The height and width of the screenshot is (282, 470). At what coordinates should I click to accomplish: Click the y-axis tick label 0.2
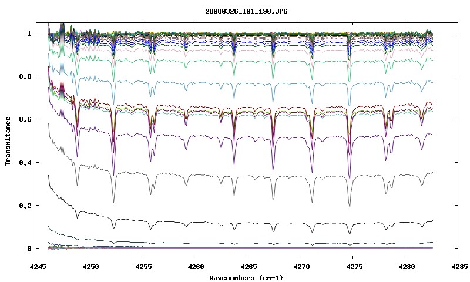tap(25, 206)
